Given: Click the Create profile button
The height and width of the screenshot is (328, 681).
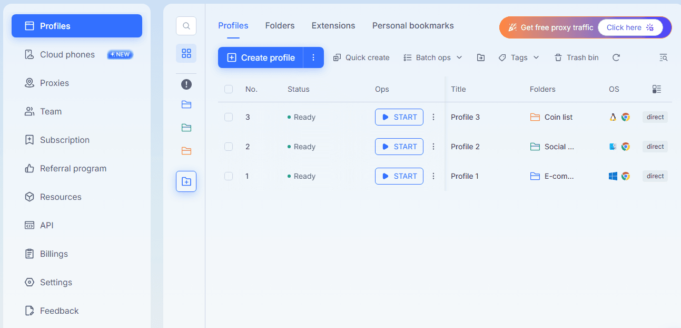Looking at the screenshot, I should pyautogui.click(x=261, y=57).
